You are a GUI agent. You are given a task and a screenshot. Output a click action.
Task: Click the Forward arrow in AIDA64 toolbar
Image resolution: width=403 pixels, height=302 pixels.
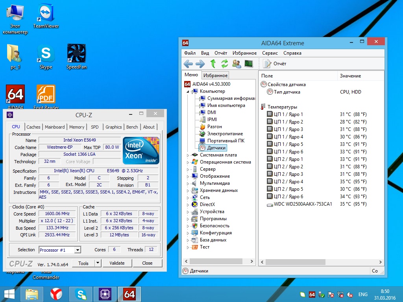[x=200, y=63]
